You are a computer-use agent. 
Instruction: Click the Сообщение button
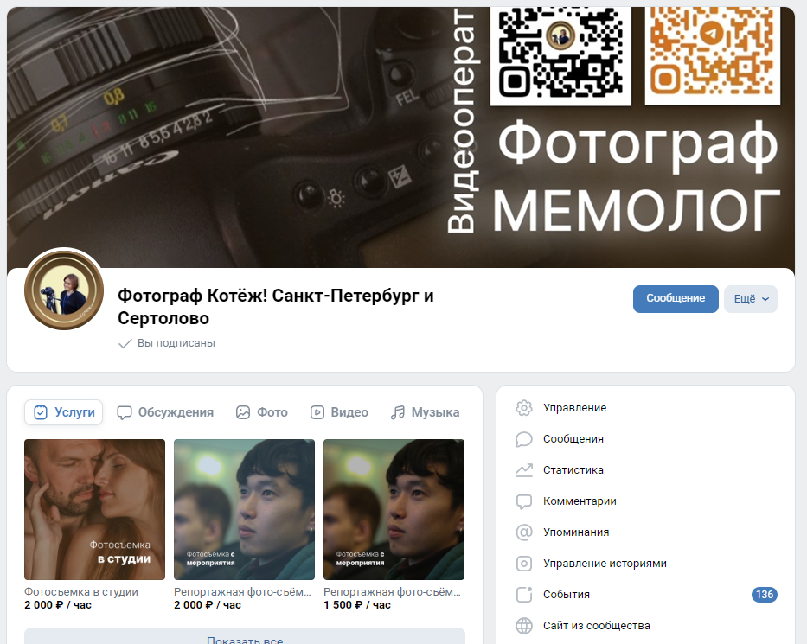coord(675,298)
